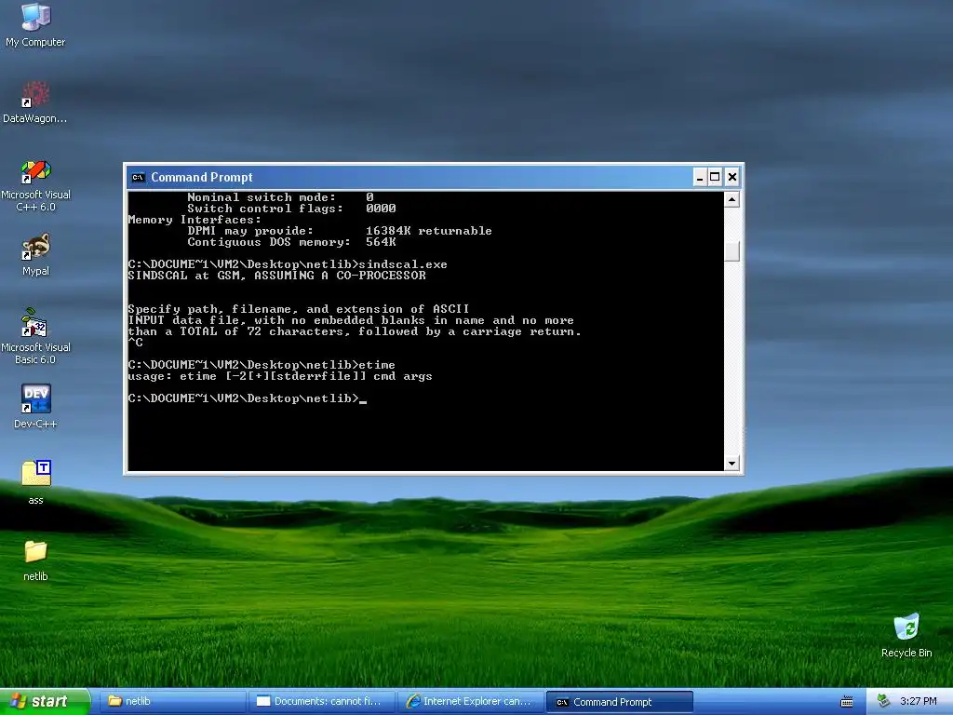Select Microsoft Visual C++ 6.0 shortcut
This screenshot has height=715, width=953.
35,185
